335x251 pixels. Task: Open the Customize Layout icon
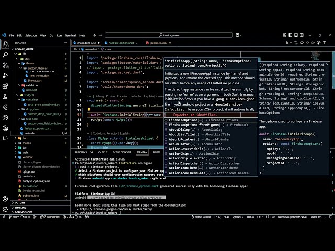(285, 35)
